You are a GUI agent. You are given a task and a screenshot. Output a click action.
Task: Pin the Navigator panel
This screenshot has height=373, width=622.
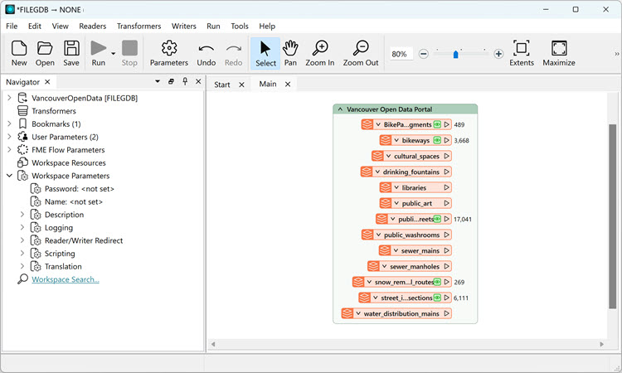pos(185,81)
